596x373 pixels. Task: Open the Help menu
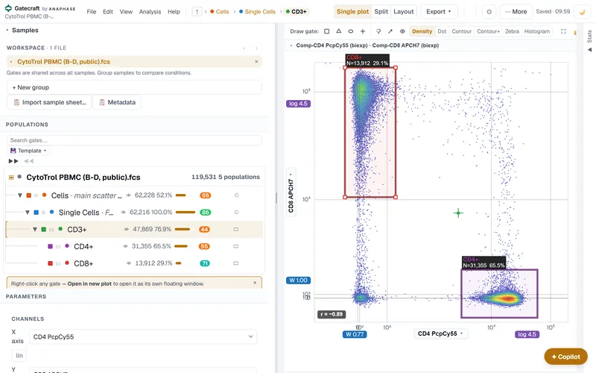[174, 12]
